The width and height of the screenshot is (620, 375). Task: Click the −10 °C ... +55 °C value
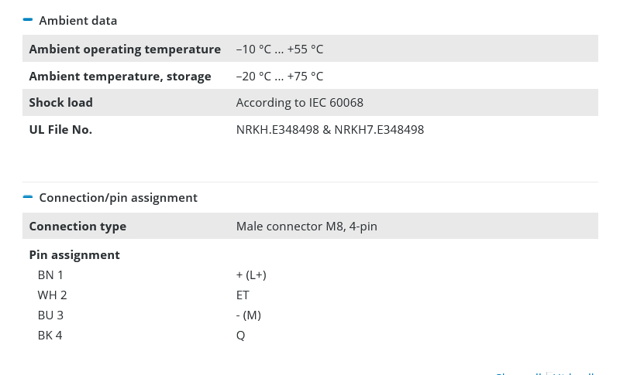coord(280,49)
